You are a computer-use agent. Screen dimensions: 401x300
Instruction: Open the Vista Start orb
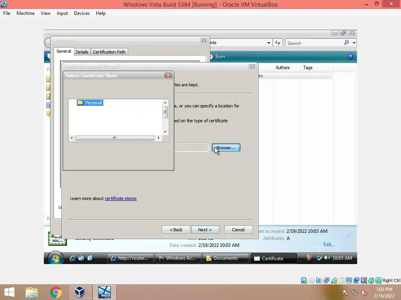point(55,258)
